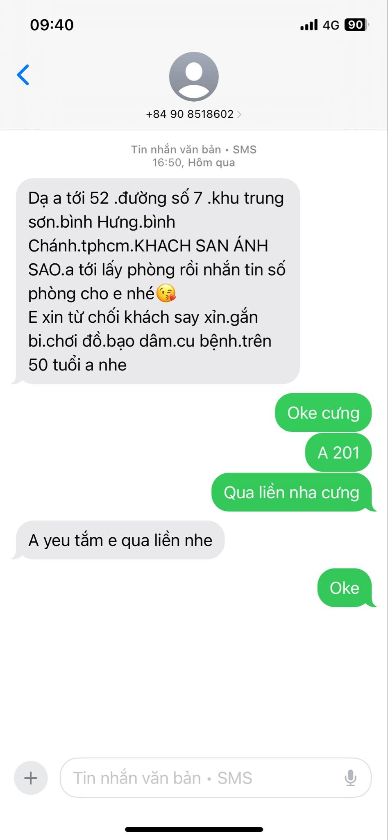Focus the SMS text message field
The image size is (388, 840).
[x=216, y=778]
